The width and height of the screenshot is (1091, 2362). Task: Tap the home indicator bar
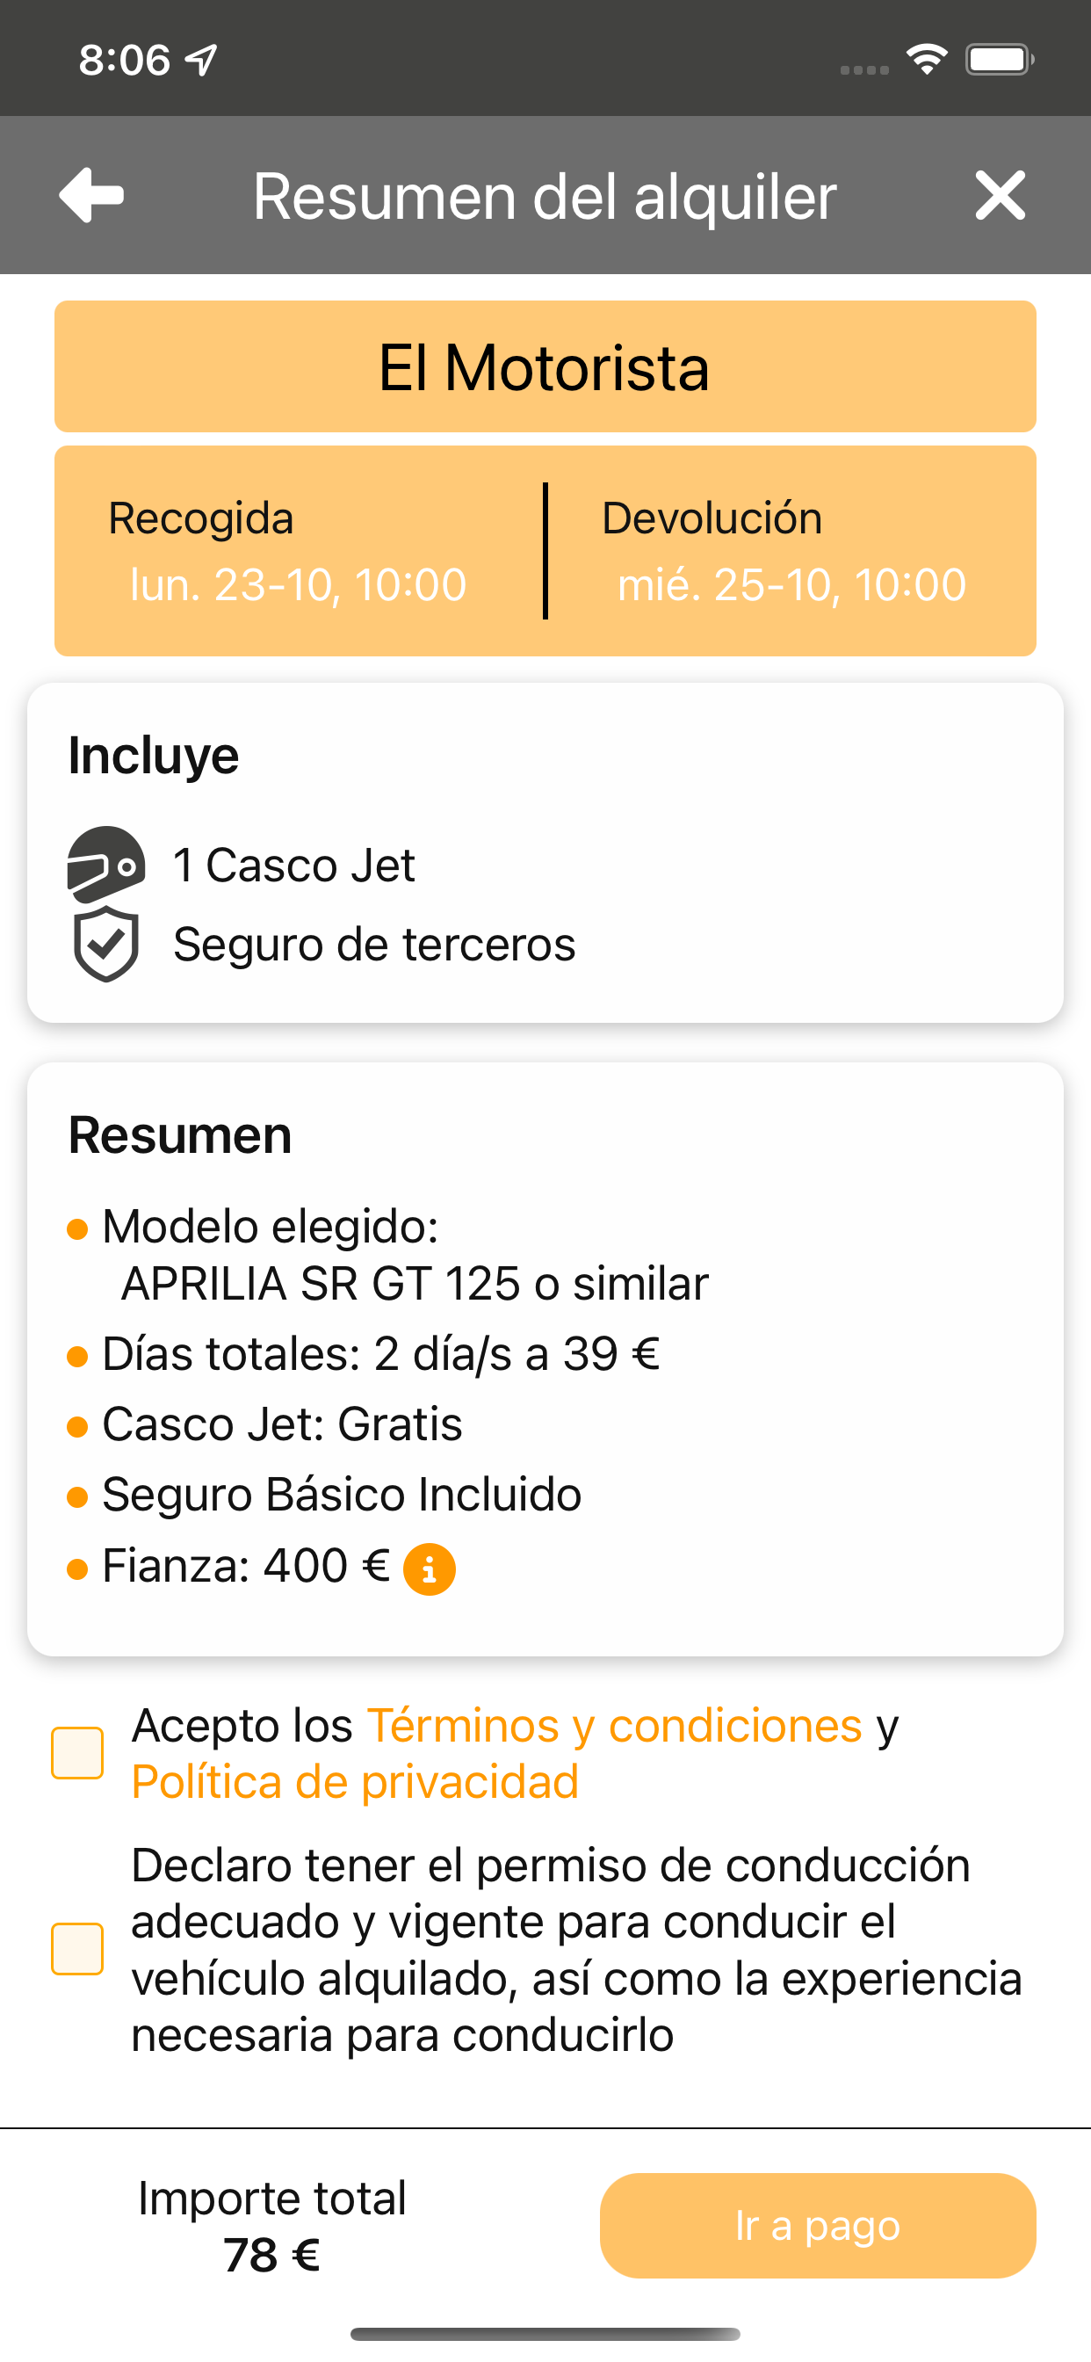pos(545,2334)
